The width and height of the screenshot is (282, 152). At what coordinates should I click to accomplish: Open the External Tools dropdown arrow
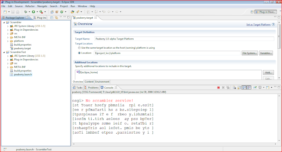[x=45, y=12]
